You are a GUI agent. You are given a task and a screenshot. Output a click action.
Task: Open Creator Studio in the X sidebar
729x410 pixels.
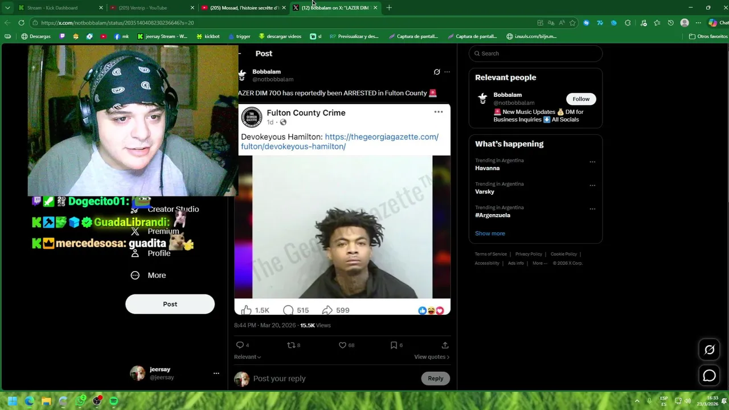pyautogui.click(x=165, y=210)
